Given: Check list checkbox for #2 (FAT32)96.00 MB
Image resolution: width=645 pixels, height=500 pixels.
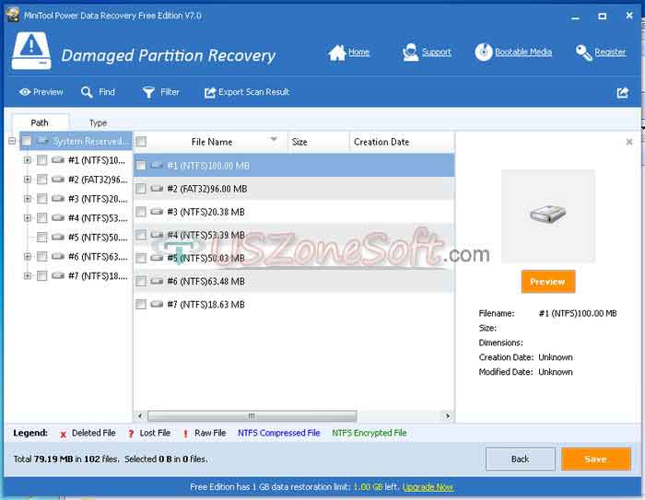Looking at the screenshot, I should coord(141,189).
